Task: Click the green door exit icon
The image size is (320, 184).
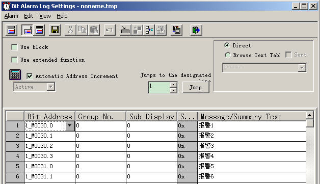Action: (196, 30)
